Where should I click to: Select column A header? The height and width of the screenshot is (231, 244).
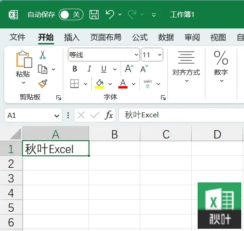(x=55, y=134)
